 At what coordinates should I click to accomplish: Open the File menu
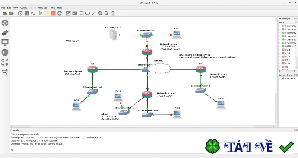(3, 7)
